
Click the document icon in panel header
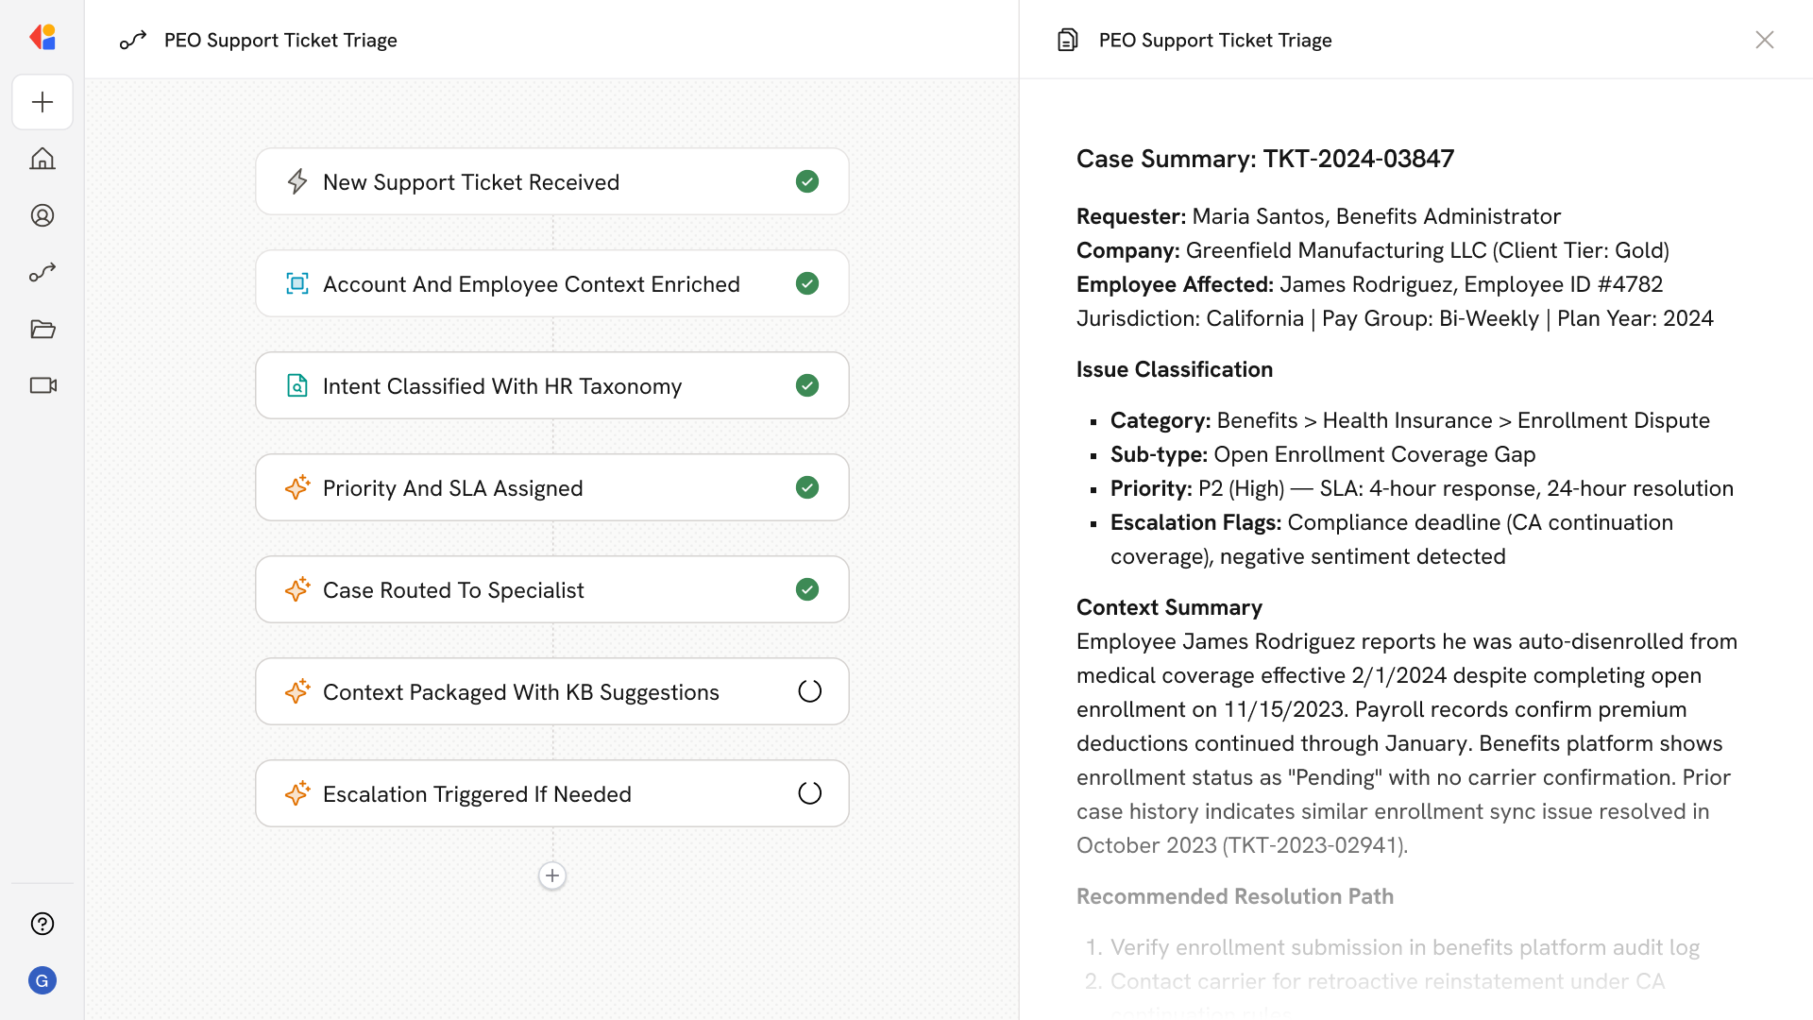point(1067,40)
